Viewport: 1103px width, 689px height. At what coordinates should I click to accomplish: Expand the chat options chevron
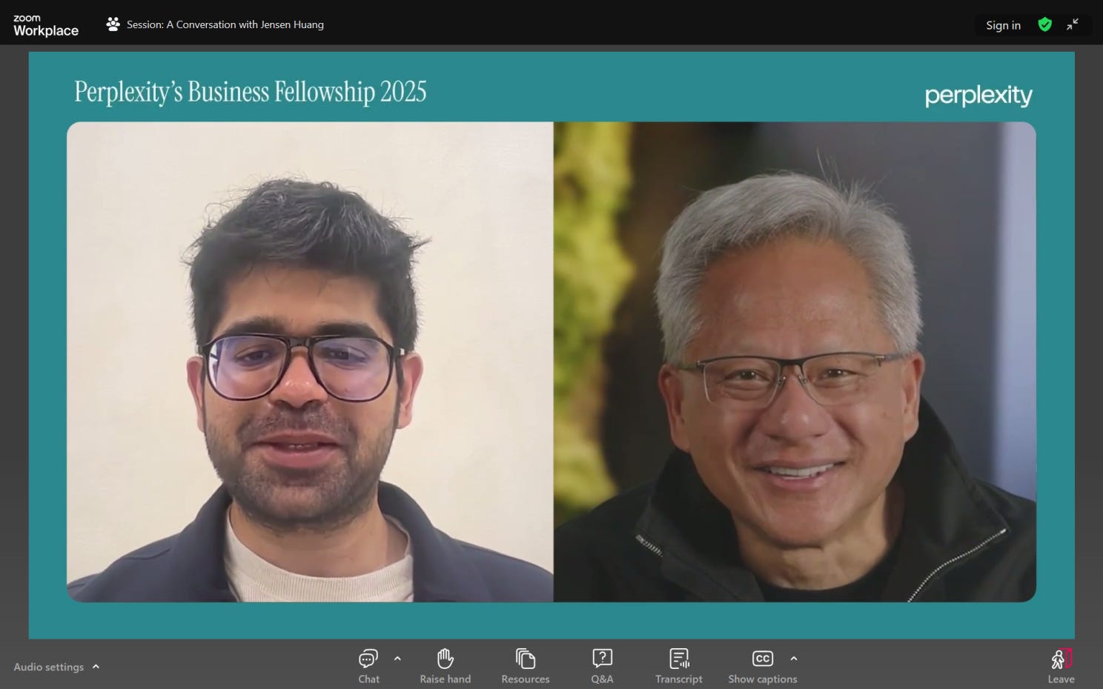coord(397,658)
